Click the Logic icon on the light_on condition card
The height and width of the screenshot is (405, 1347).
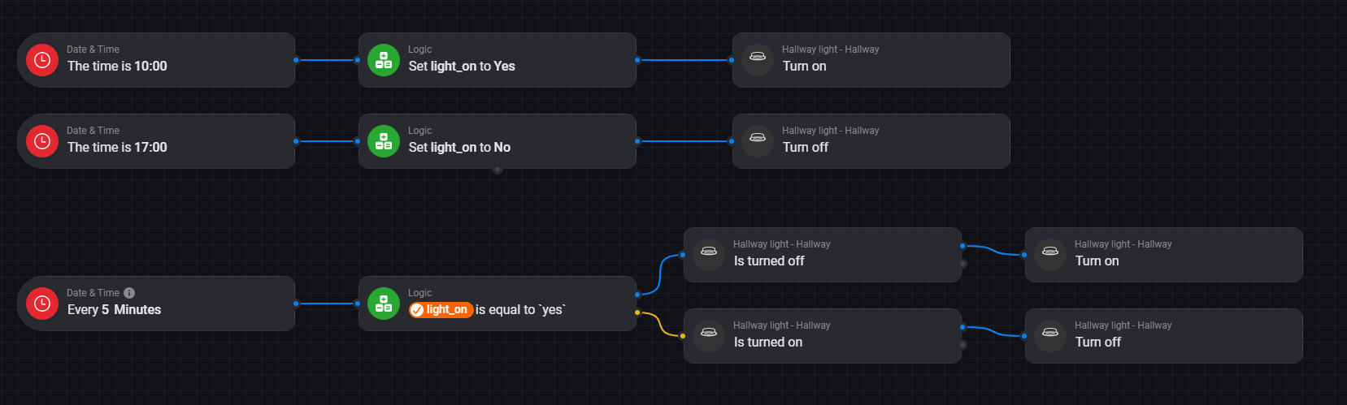[384, 304]
